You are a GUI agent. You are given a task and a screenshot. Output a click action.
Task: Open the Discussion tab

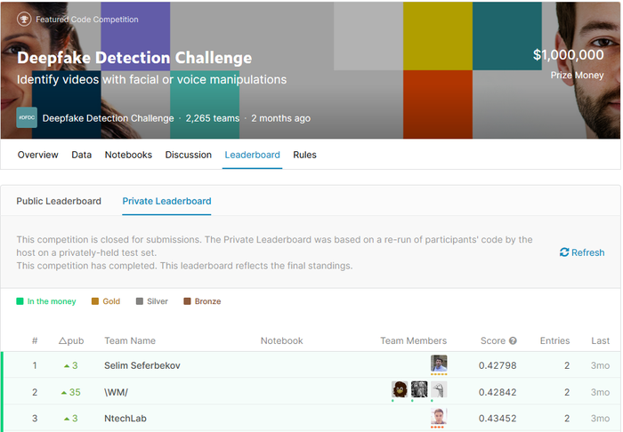click(189, 155)
